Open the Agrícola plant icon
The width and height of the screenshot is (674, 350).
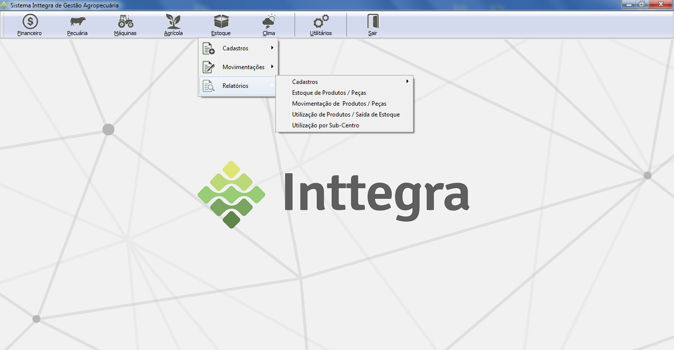click(173, 22)
